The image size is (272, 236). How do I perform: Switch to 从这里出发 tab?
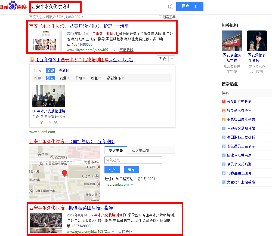(x=141, y=150)
